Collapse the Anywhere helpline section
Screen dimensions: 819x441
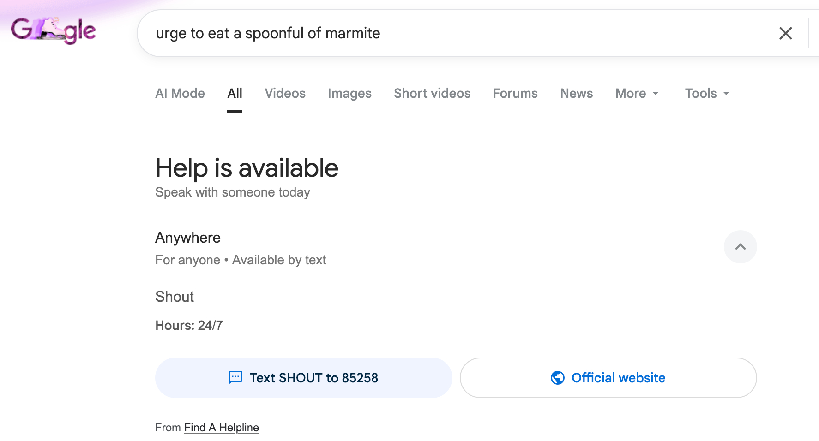click(740, 247)
